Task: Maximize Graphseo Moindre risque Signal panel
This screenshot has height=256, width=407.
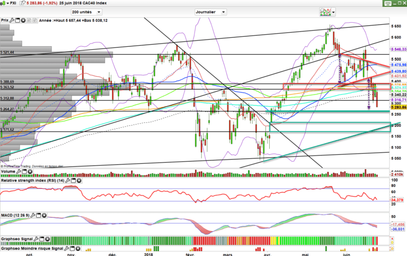Action: pyautogui.click(x=72, y=248)
